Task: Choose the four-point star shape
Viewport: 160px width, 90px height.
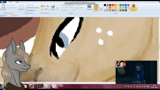Action: click(60, 10)
